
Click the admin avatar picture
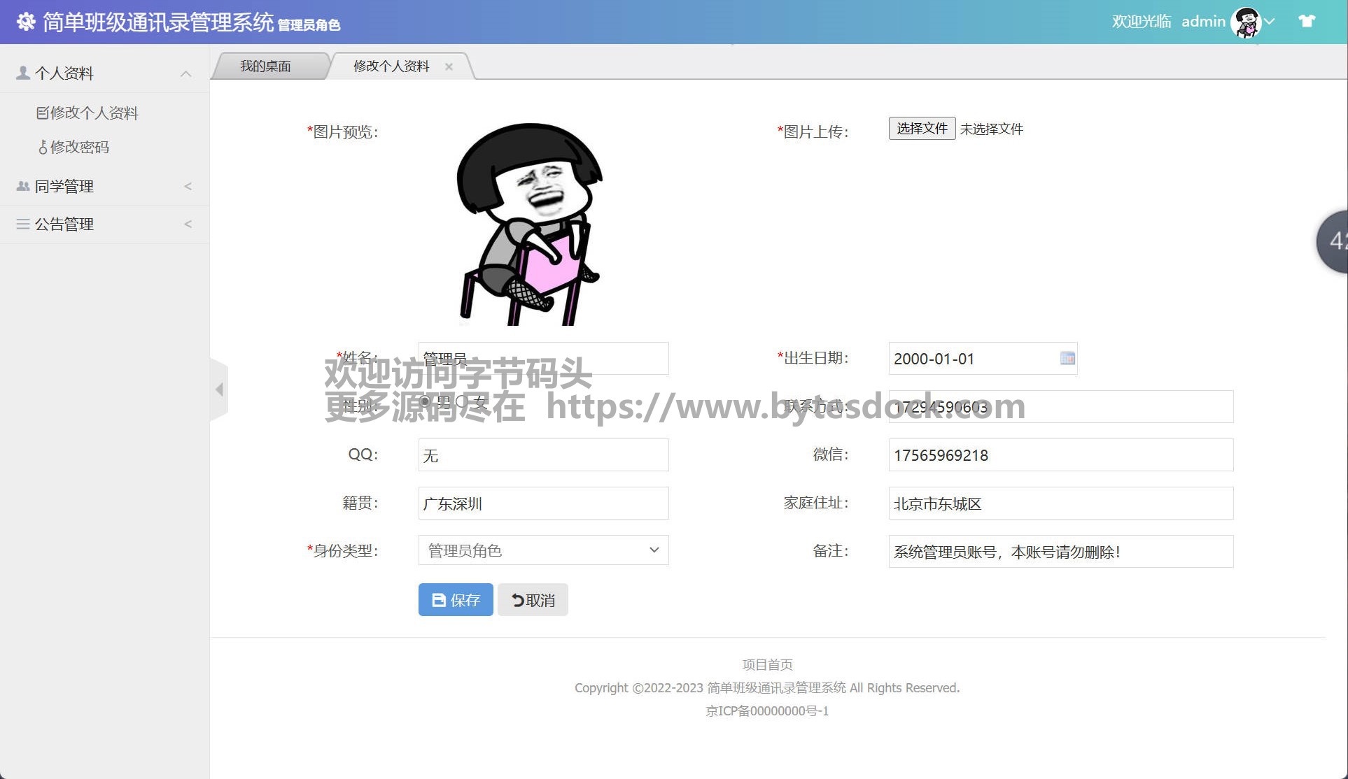(1246, 22)
